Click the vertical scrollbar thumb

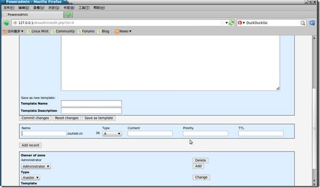click(314, 129)
